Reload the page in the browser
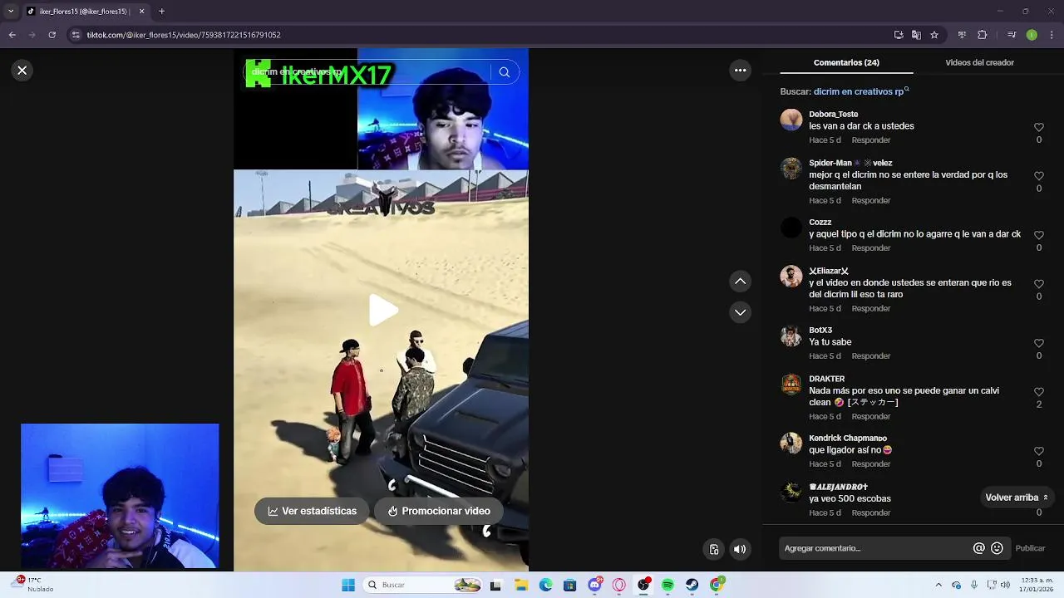This screenshot has width=1064, height=598. click(52, 35)
